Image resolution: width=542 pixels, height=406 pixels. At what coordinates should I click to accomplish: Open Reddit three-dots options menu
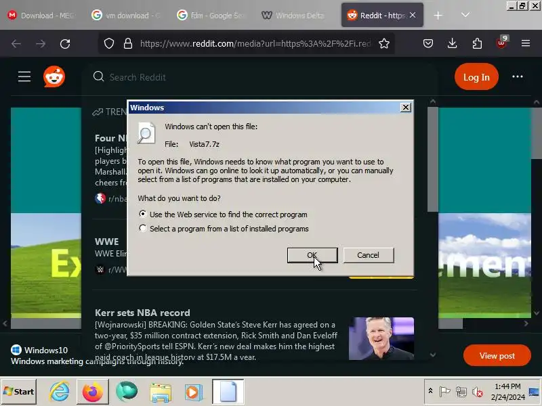518,76
